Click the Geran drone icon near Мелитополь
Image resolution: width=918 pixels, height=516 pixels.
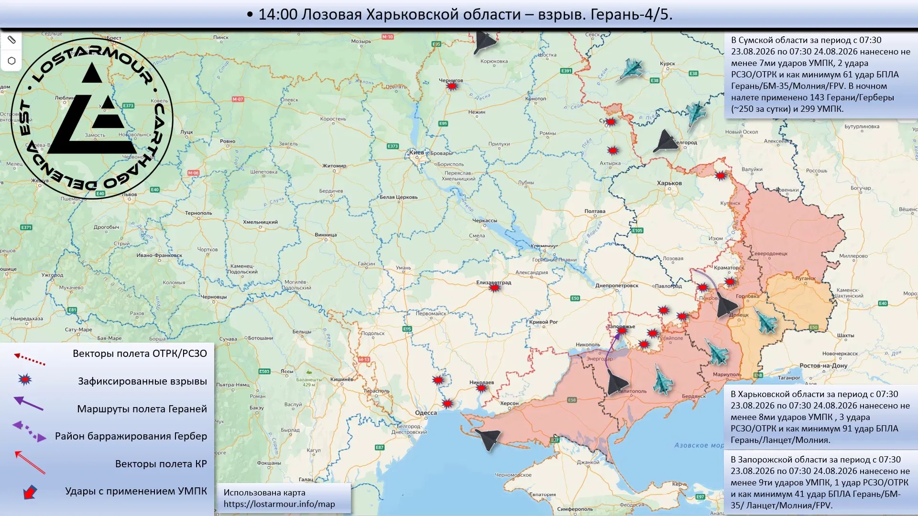tap(617, 382)
